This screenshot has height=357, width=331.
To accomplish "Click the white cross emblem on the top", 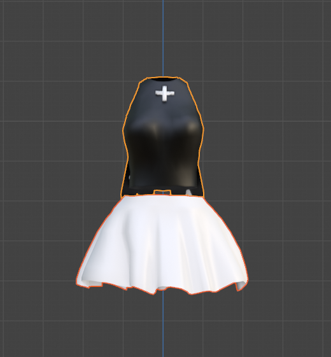I will pos(165,94).
